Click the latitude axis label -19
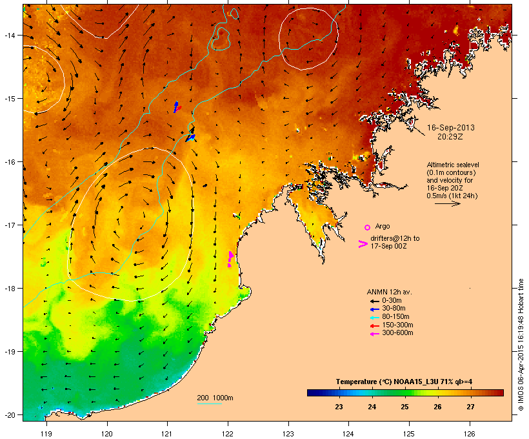529x439 pixels. pos(9,352)
